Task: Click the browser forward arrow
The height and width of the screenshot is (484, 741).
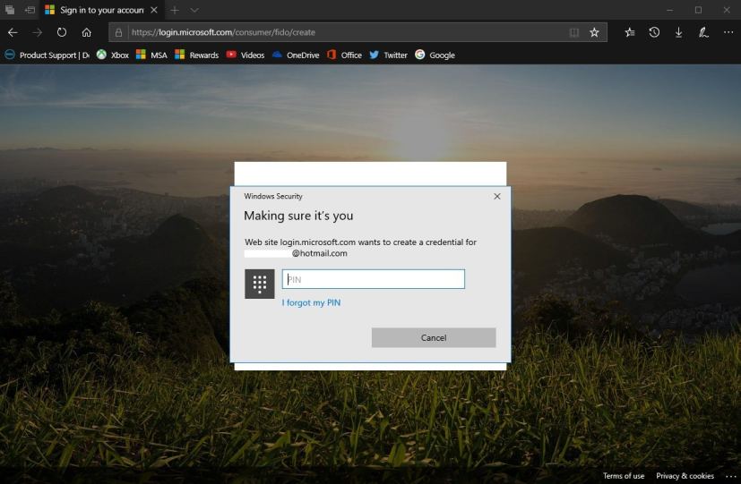Action: [37, 32]
